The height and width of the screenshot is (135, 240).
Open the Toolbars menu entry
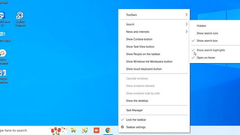tap(154, 15)
